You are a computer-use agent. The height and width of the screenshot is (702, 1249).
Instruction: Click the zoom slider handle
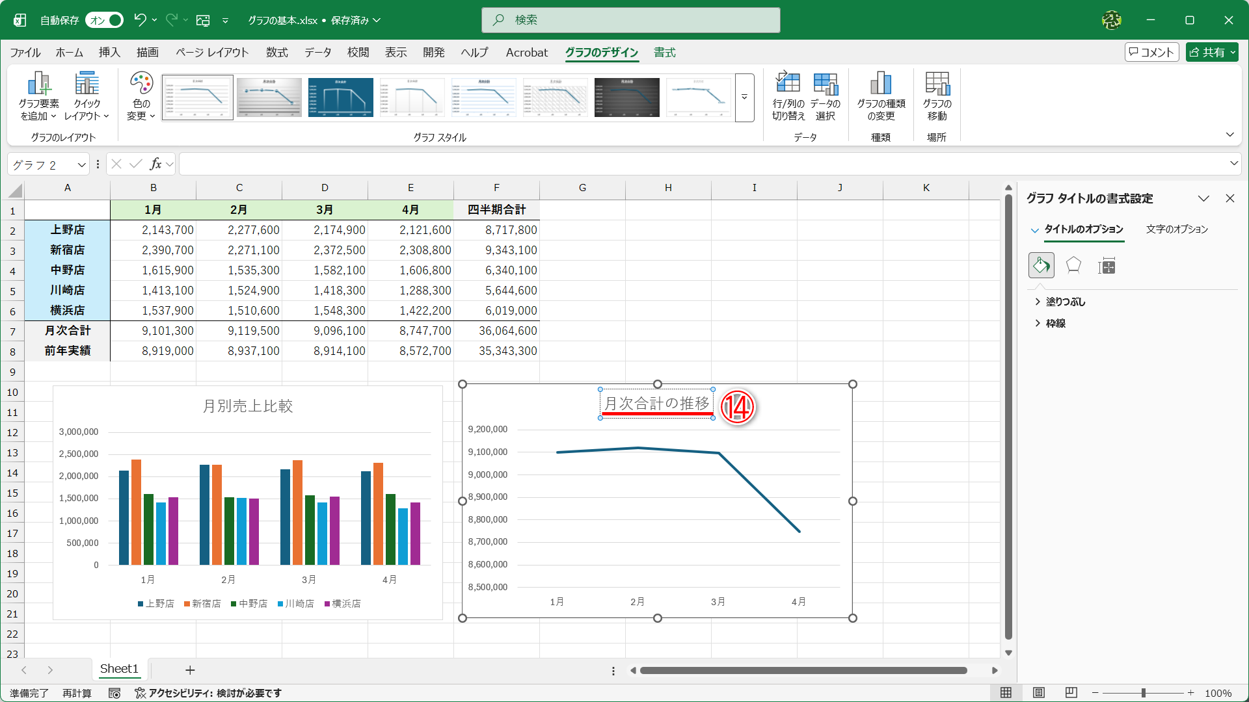1143,693
